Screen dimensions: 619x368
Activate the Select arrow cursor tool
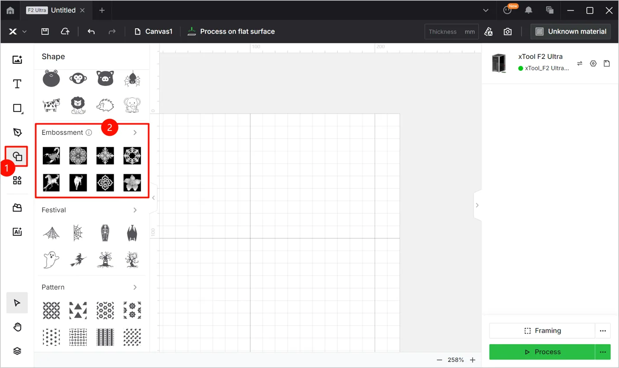(17, 303)
